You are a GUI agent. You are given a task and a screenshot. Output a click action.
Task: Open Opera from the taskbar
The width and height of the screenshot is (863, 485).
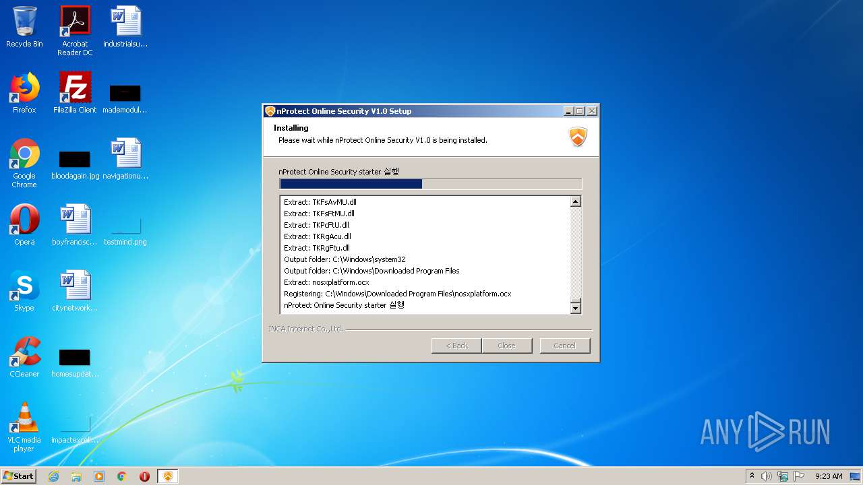(x=144, y=476)
